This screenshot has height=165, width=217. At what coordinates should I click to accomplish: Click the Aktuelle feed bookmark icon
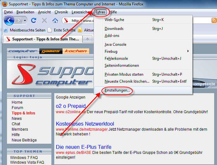[x=80, y=30]
